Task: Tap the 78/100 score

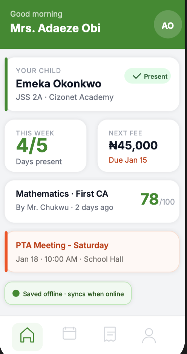Action: (x=158, y=199)
